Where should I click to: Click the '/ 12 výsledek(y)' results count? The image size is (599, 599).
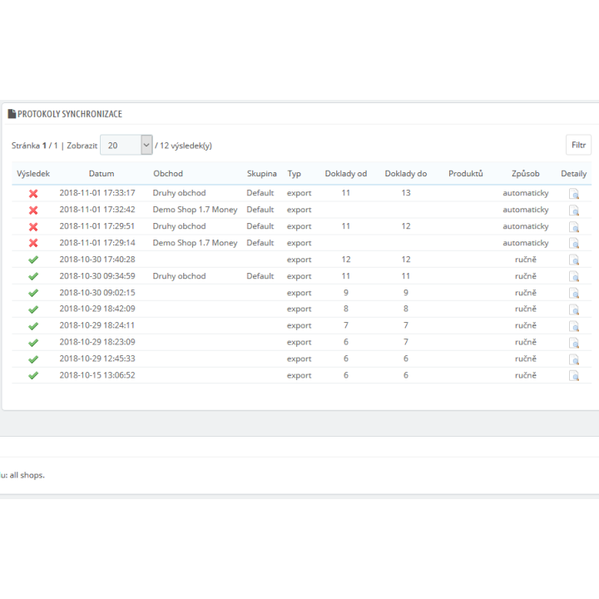pyautogui.click(x=183, y=146)
